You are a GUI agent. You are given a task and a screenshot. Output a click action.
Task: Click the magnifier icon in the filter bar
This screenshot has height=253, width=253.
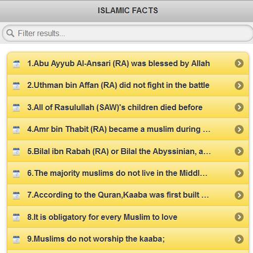pyautogui.click(x=10, y=33)
